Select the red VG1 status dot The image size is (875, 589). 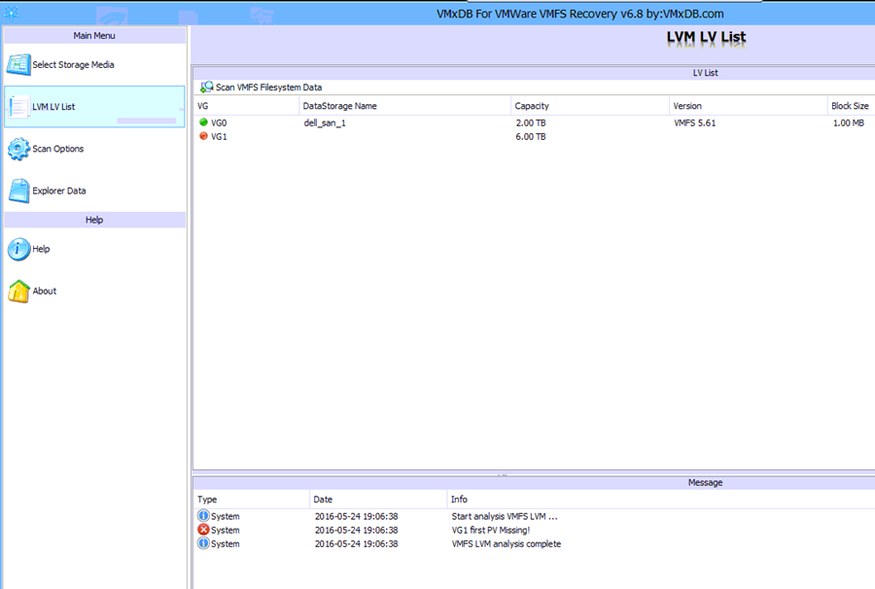click(204, 136)
